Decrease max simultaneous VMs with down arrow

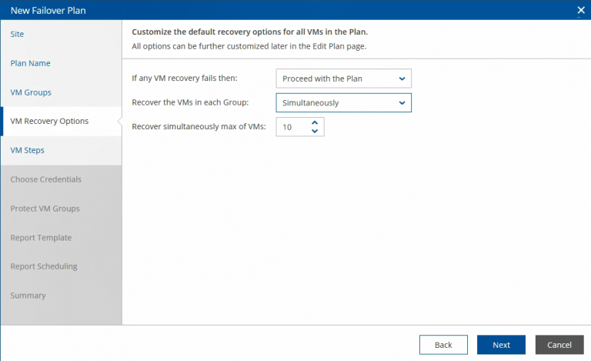[x=315, y=131]
